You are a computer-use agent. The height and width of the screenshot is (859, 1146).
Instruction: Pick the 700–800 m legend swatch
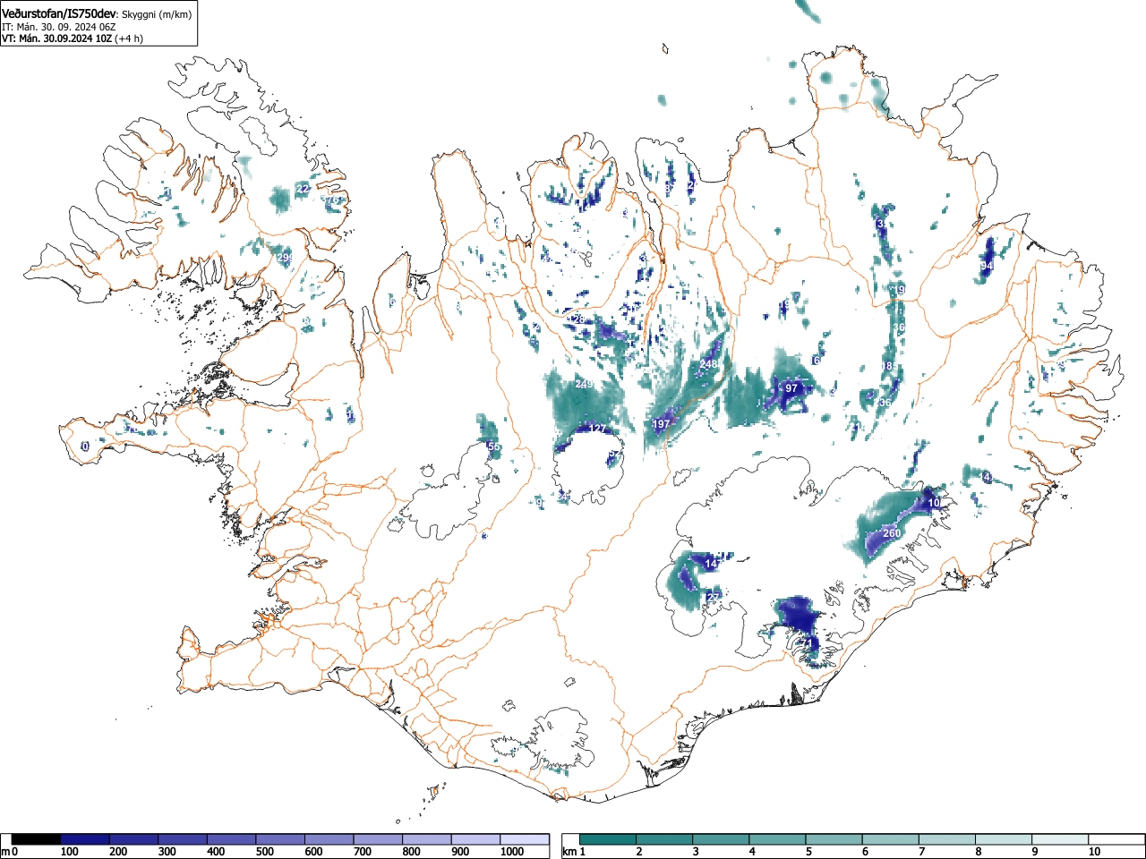pos(378,839)
